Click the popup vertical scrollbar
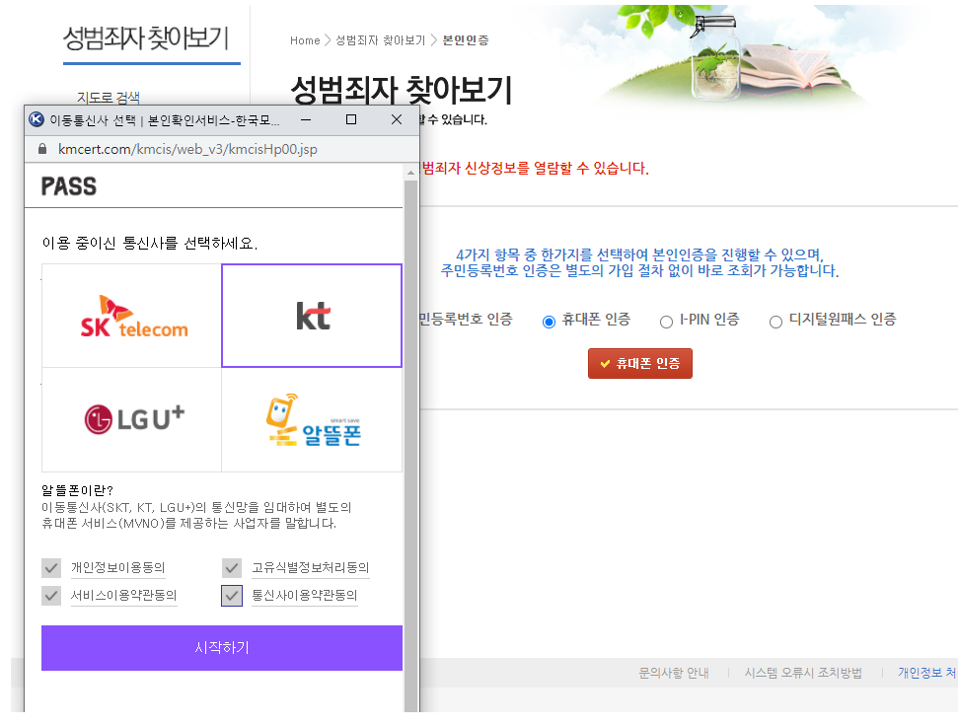The width and height of the screenshot is (958, 725). [x=410, y=446]
